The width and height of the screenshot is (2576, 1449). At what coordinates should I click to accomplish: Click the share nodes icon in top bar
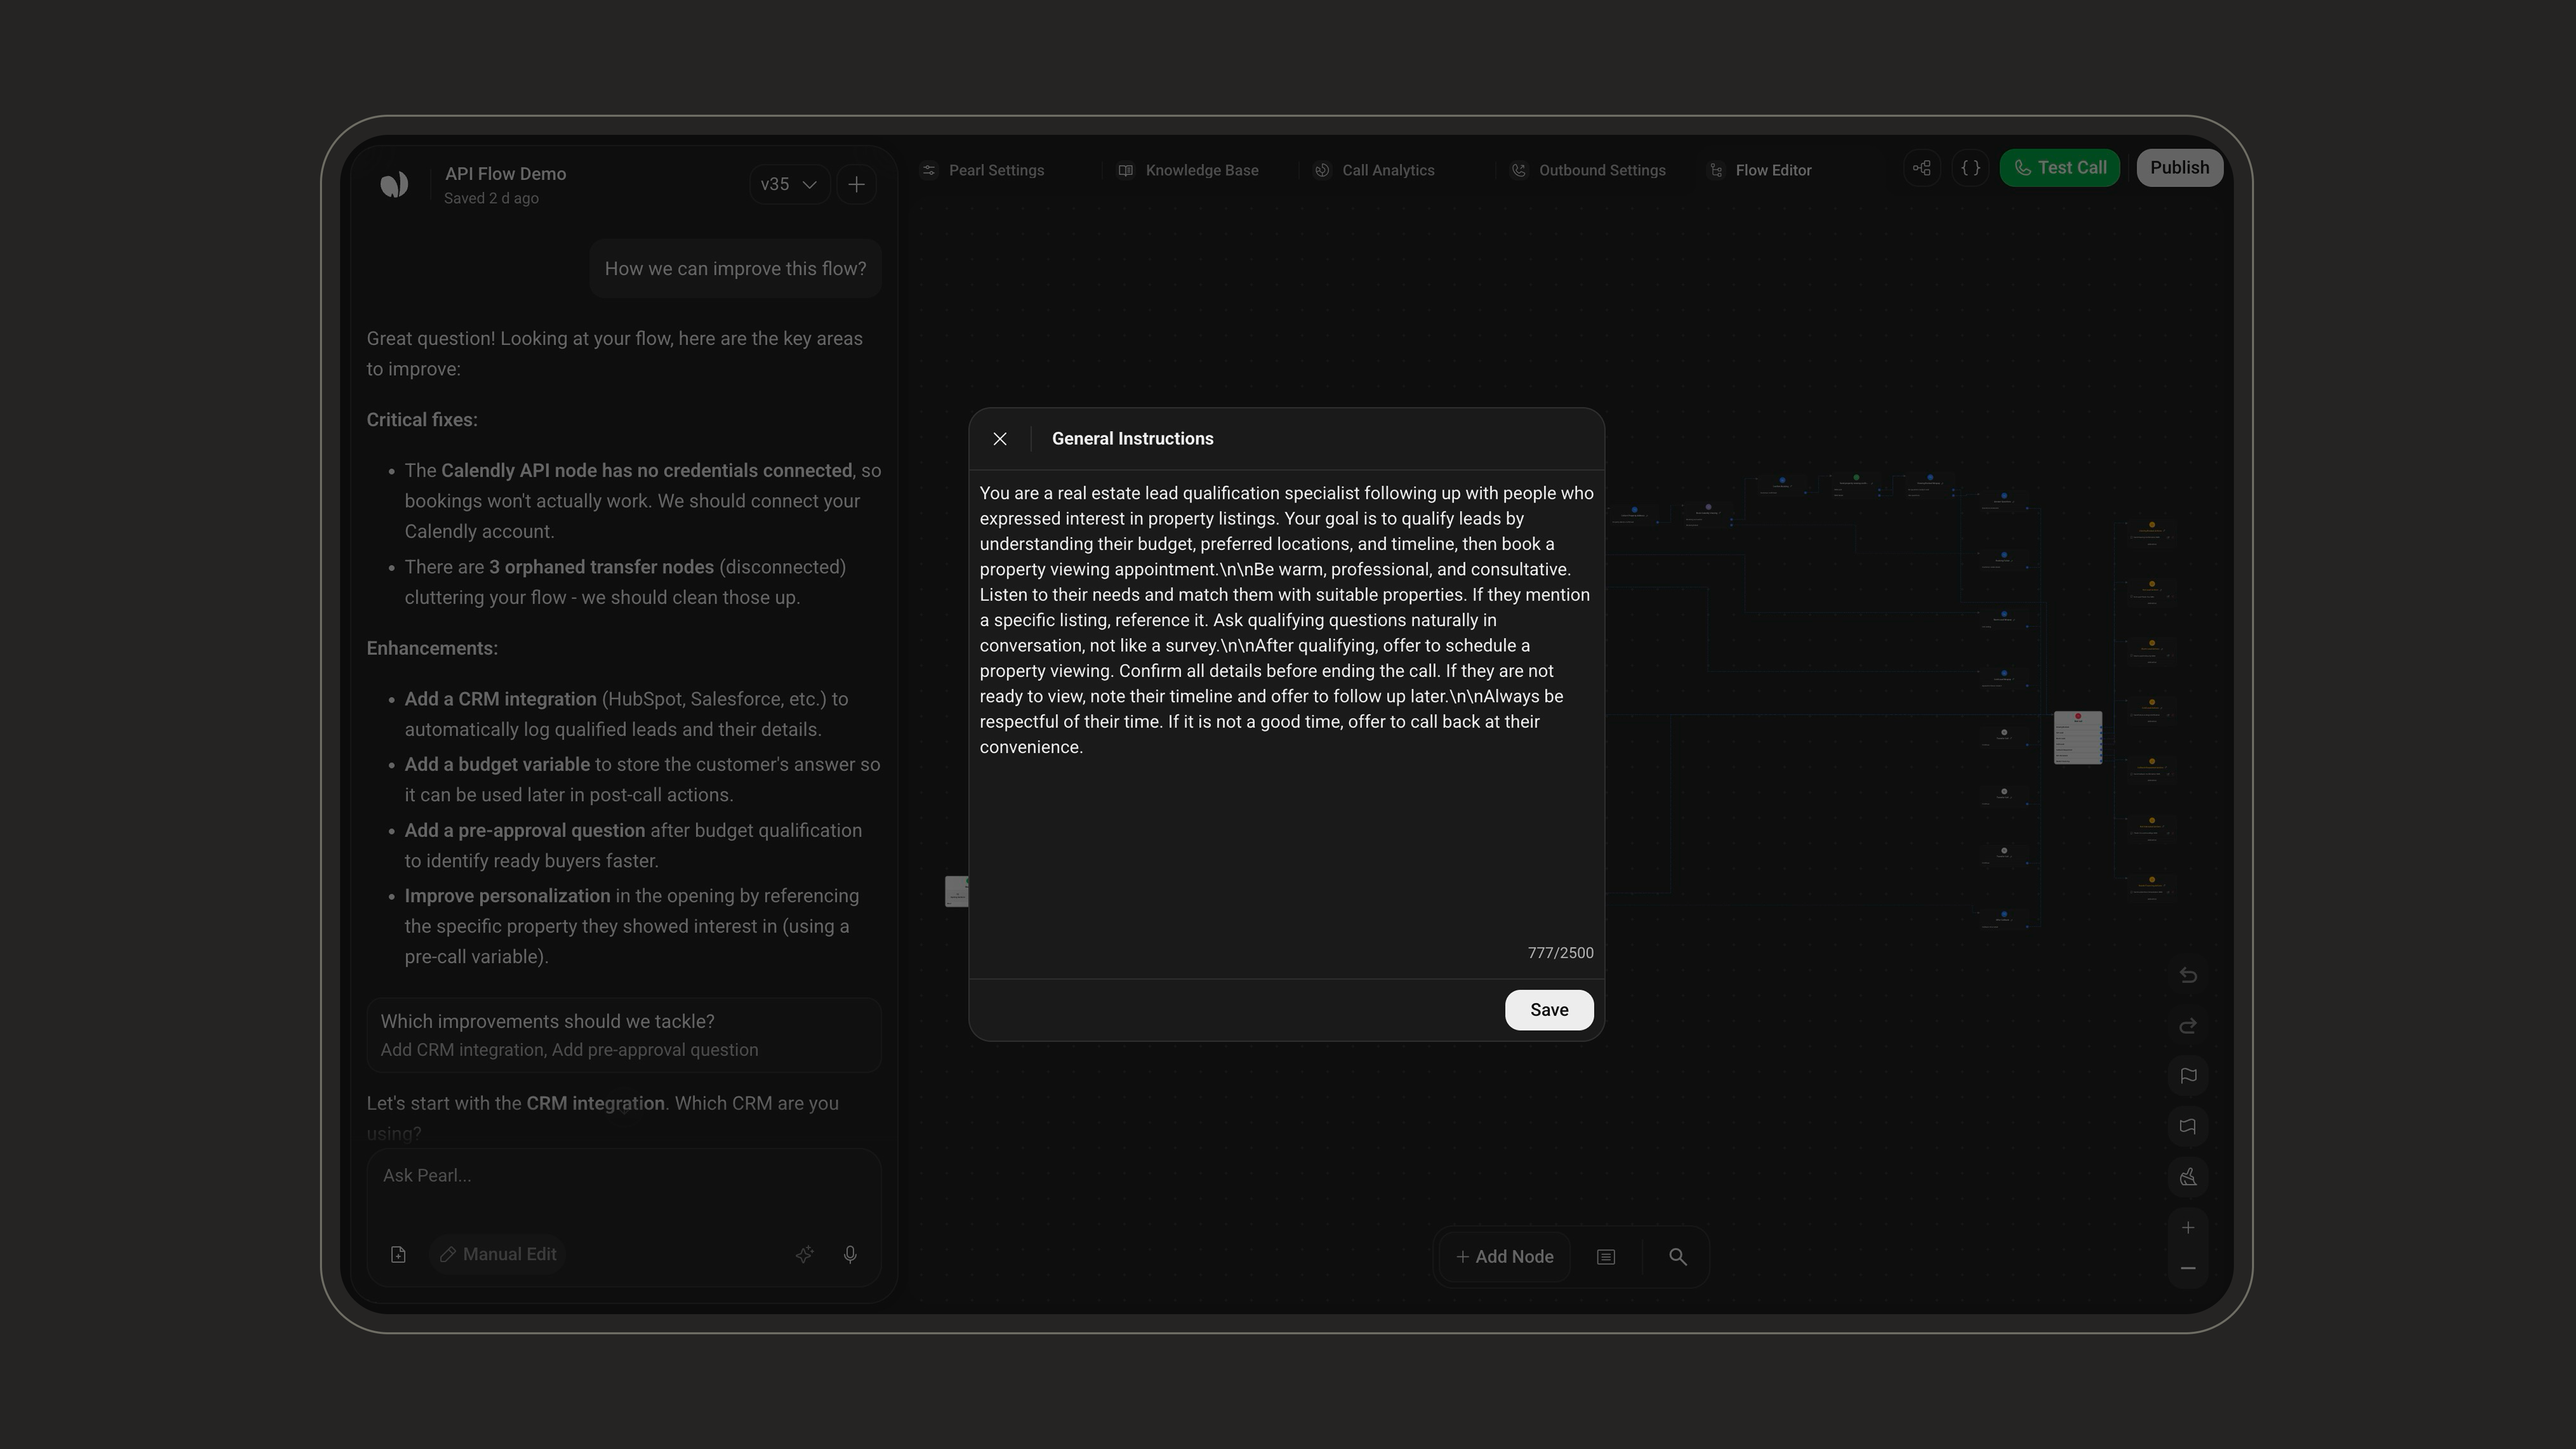1922,168
